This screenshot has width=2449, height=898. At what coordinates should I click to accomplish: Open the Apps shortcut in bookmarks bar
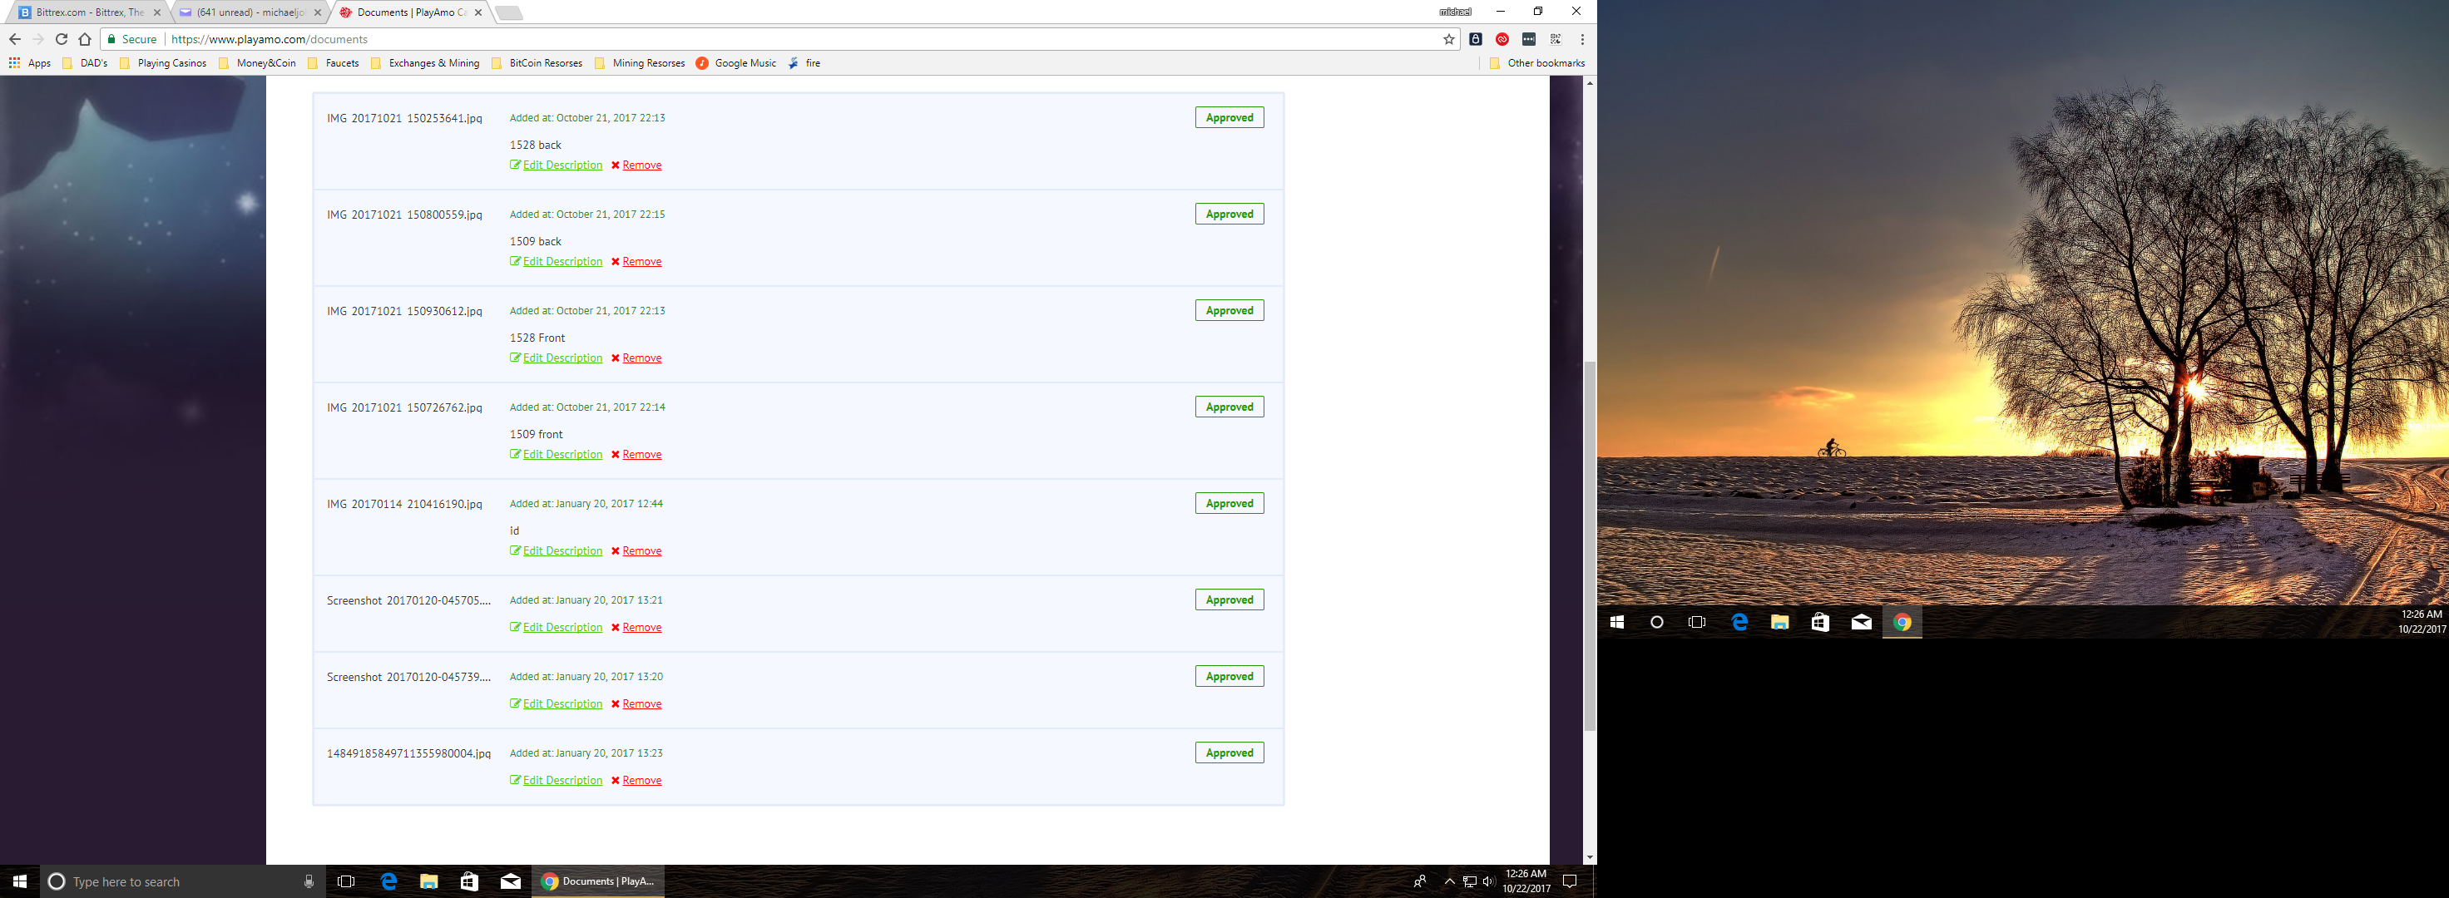point(29,62)
